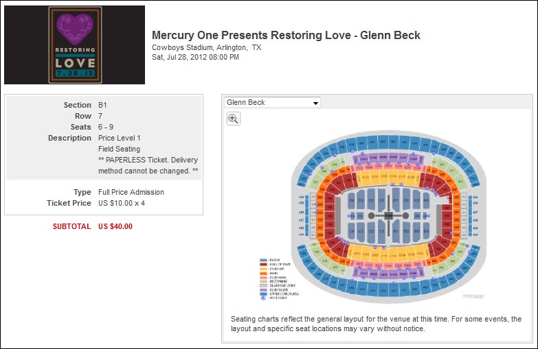The height and width of the screenshot is (349, 538).
Task: Click the event title Mercury One Presents Restoring Love
Action: pyautogui.click(x=286, y=35)
